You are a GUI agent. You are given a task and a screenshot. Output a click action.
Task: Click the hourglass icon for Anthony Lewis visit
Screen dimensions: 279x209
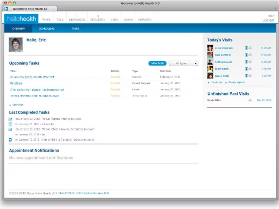click(x=247, y=62)
